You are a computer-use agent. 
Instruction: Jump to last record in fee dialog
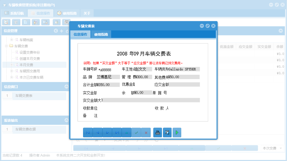pyautogui.click(x=117, y=132)
